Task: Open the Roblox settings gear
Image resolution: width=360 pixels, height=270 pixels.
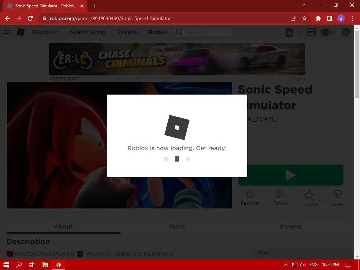Action: 346,32
